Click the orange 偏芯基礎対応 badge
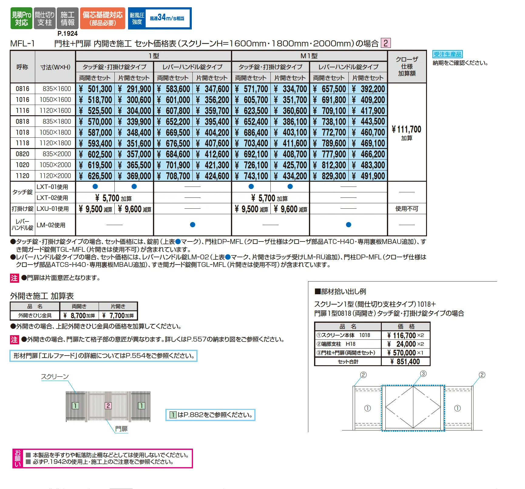 point(103,19)
